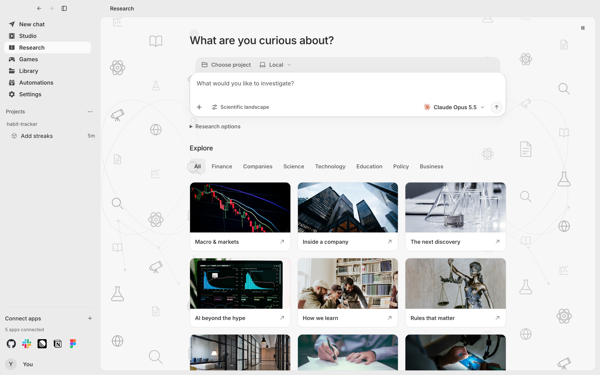Screen dimensions: 600x375
Task: Add a new connected app
Action: click(x=90, y=318)
